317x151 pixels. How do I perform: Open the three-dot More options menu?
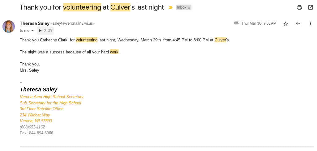click(311, 23)
